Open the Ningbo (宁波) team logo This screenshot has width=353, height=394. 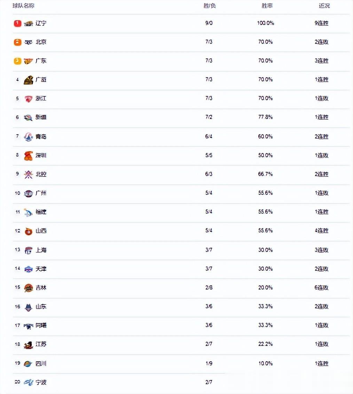tap(29, 383)
